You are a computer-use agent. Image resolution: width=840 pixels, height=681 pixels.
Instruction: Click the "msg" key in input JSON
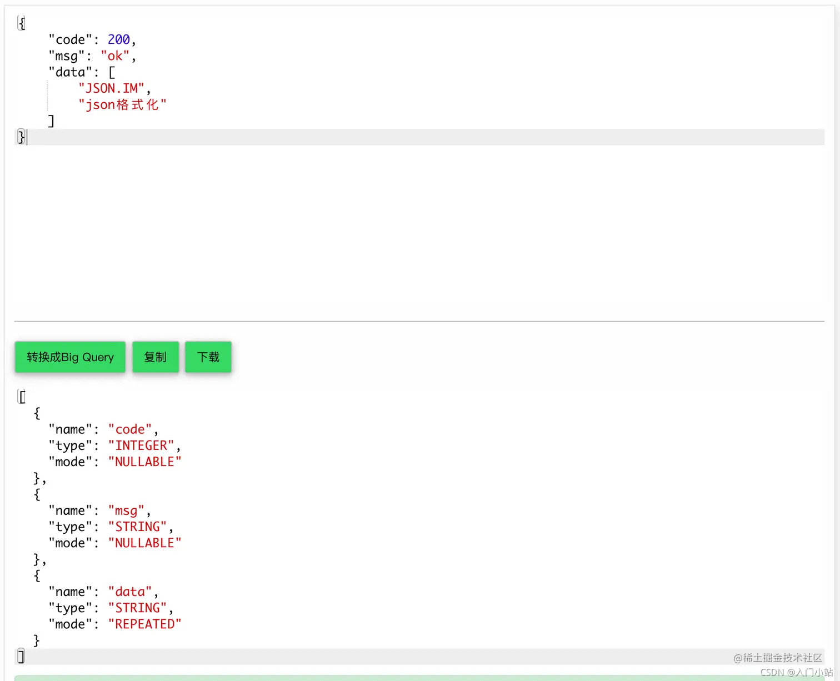(x=67, y=56)
